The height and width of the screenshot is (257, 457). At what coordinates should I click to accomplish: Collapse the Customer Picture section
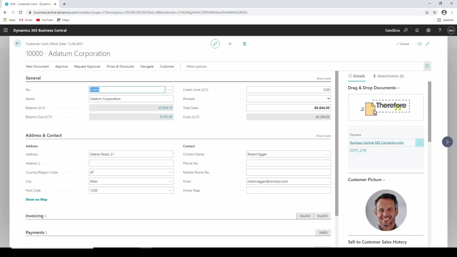pos(366,179)
